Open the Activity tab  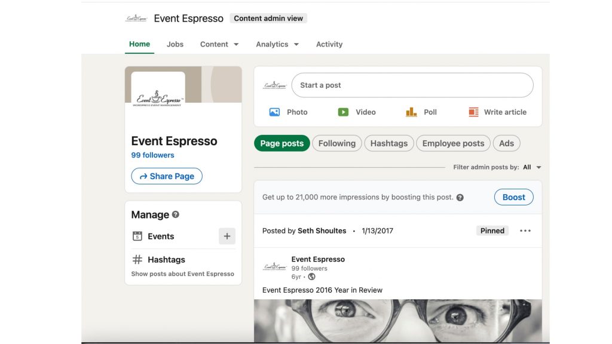329,44
